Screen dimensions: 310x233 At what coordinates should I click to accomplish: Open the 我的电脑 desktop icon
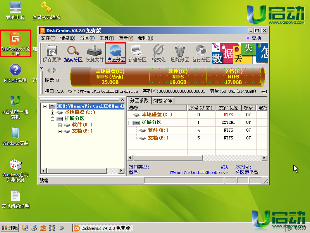(15, 11)
